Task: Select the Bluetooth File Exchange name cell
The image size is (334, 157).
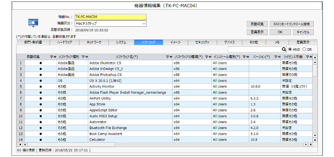Action: pyautogui.click(x=130, y=128)
